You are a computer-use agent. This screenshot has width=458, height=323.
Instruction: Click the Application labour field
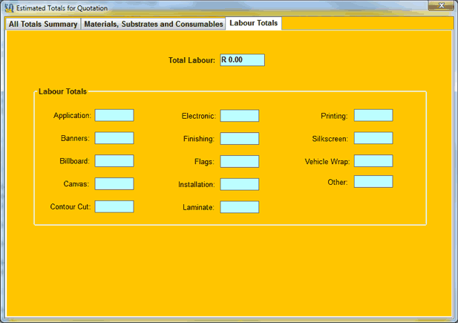(x=114, y=115)
